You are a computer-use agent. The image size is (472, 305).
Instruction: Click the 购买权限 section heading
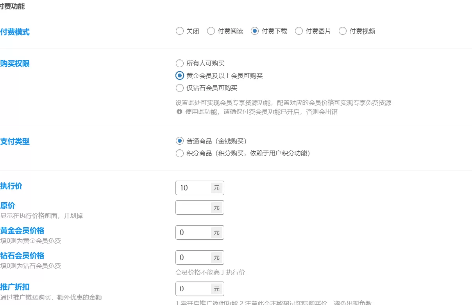tap(15, 64)
